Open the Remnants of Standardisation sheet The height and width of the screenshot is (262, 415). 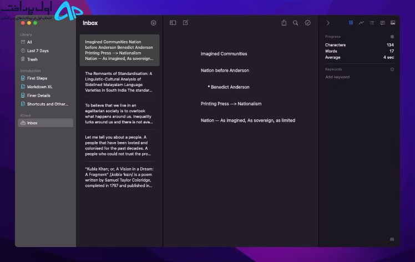coord(120,82)
